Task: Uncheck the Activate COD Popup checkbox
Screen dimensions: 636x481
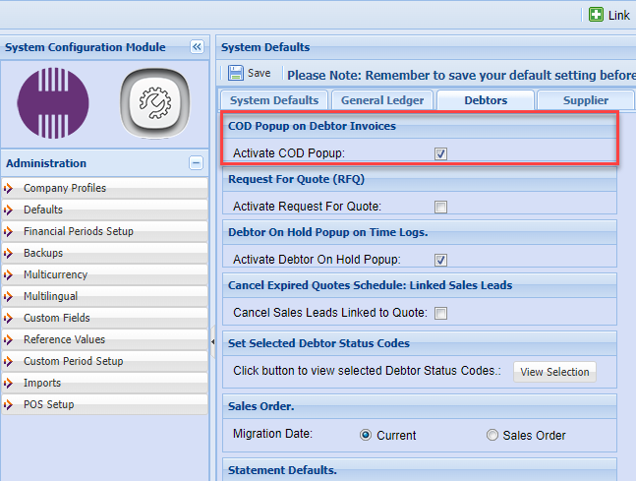Action: (440, 153)
